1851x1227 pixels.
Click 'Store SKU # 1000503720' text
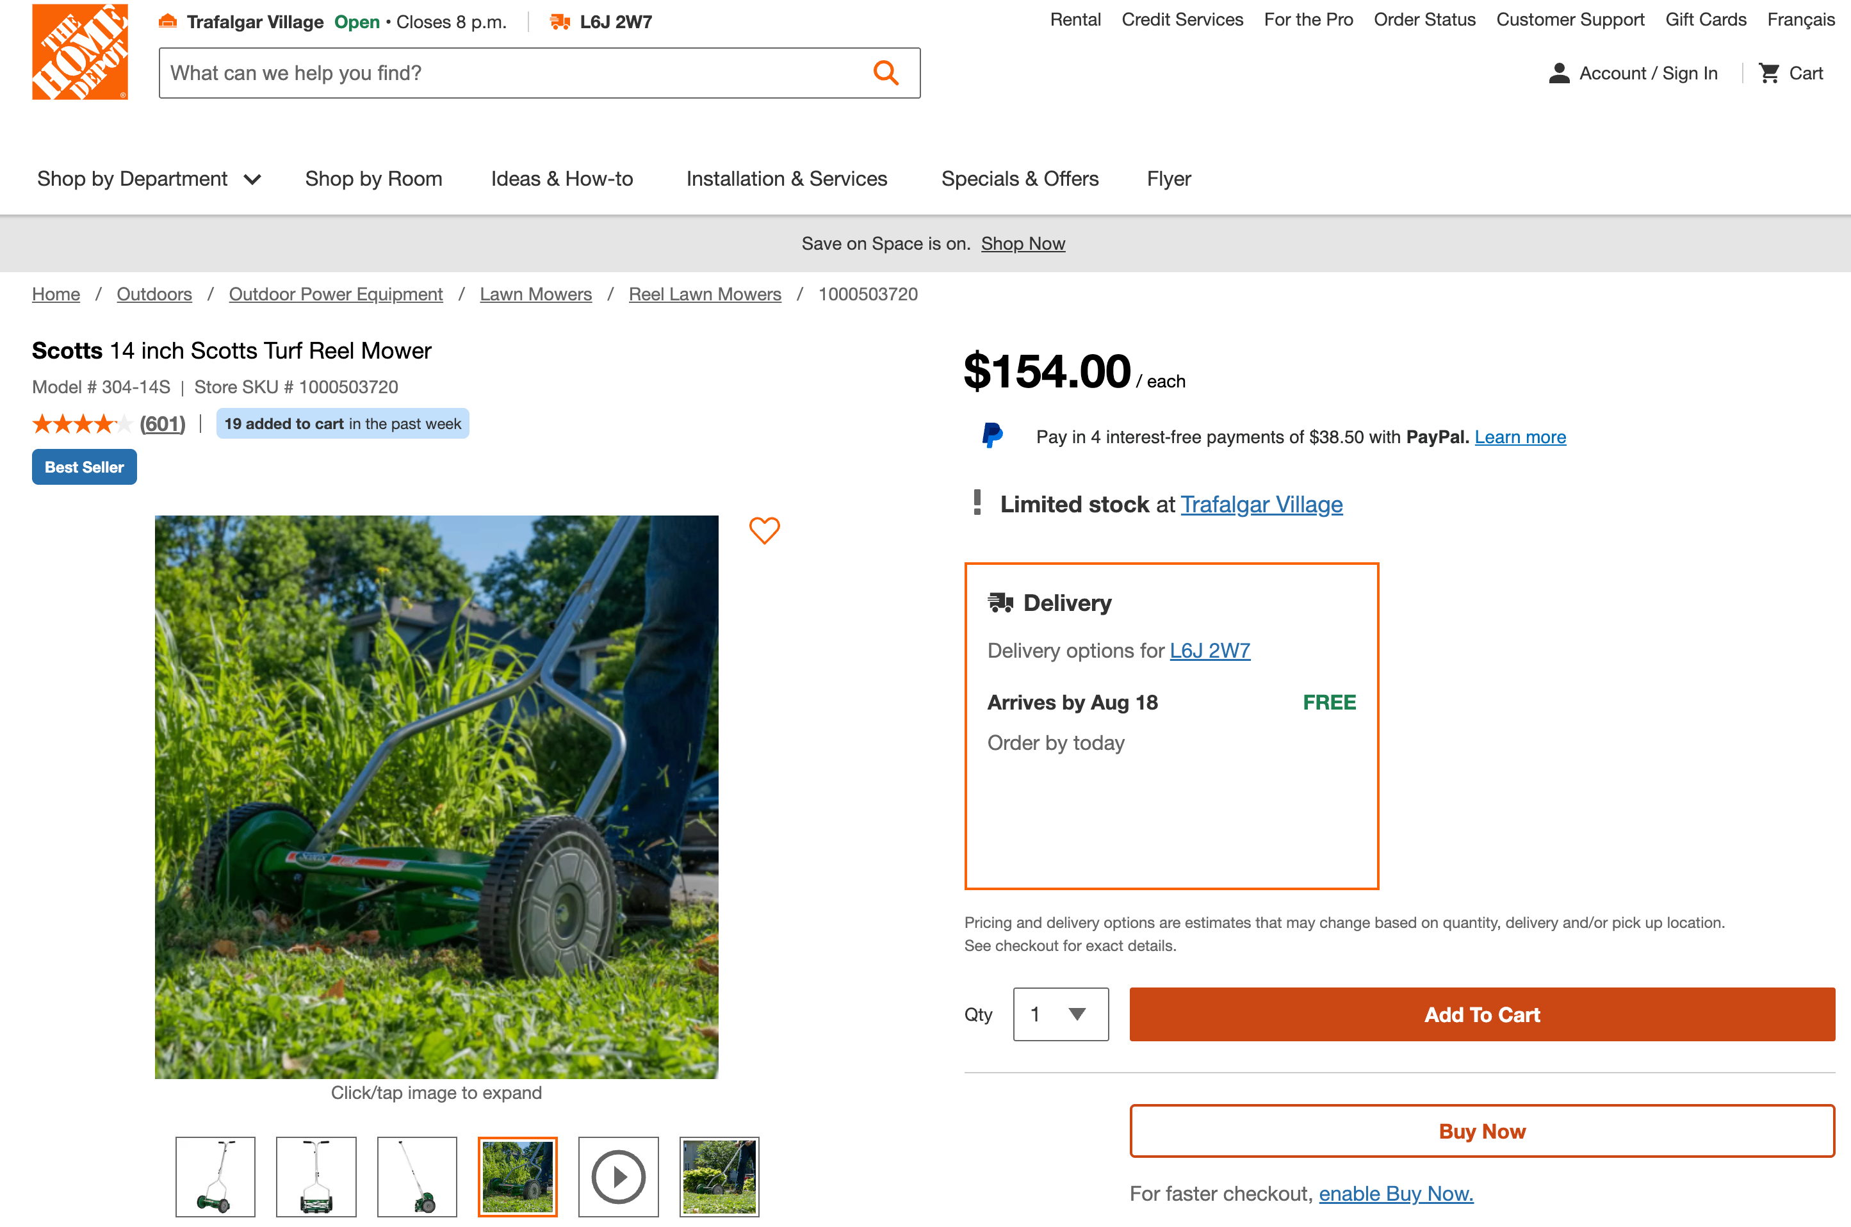[296, 387]
